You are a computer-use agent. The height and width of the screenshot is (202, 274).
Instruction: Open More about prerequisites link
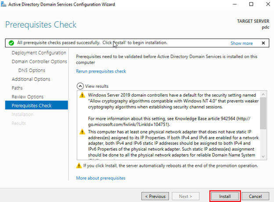point(101,178)
